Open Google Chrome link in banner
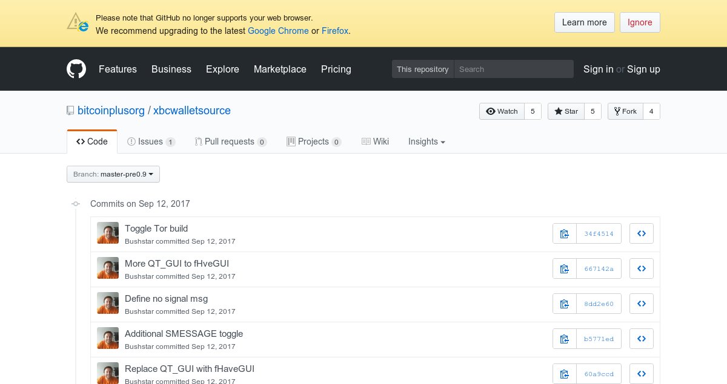Screen dimensions: 727x384 tap(278, 30)
